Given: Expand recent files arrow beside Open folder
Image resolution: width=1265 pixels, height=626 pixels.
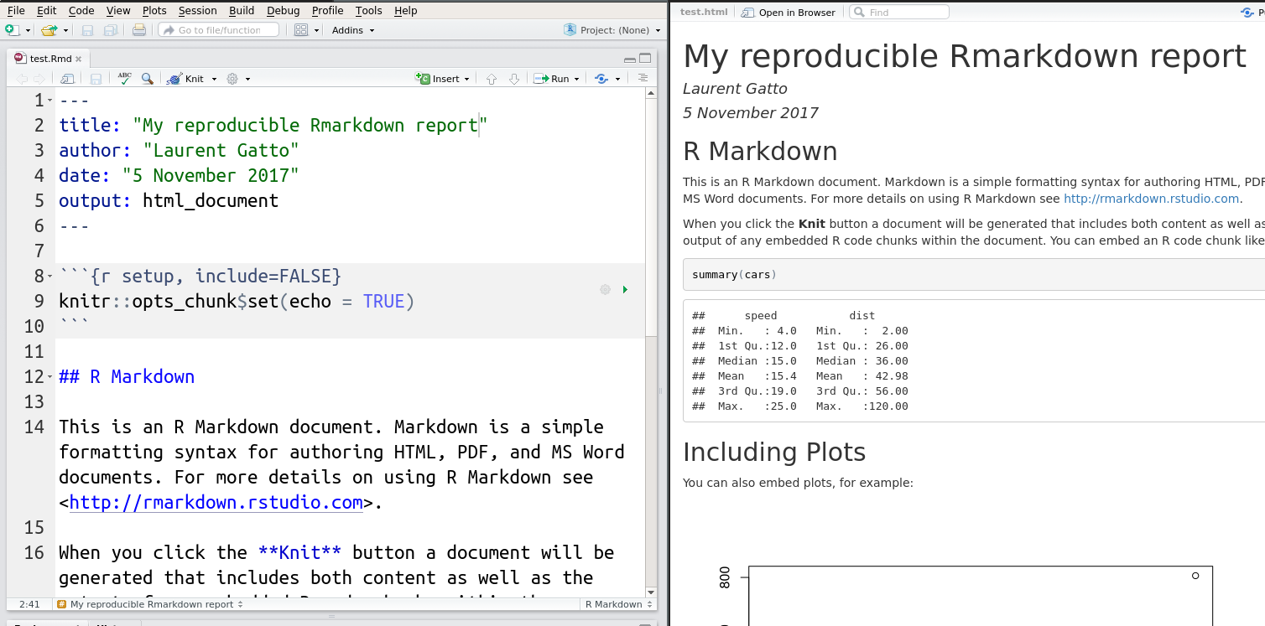Looking at the screenshot, I should 65,30.
